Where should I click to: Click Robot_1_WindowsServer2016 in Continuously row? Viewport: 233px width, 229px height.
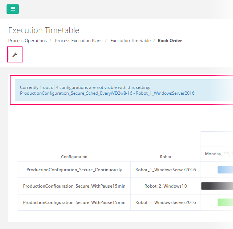point(165,169)
